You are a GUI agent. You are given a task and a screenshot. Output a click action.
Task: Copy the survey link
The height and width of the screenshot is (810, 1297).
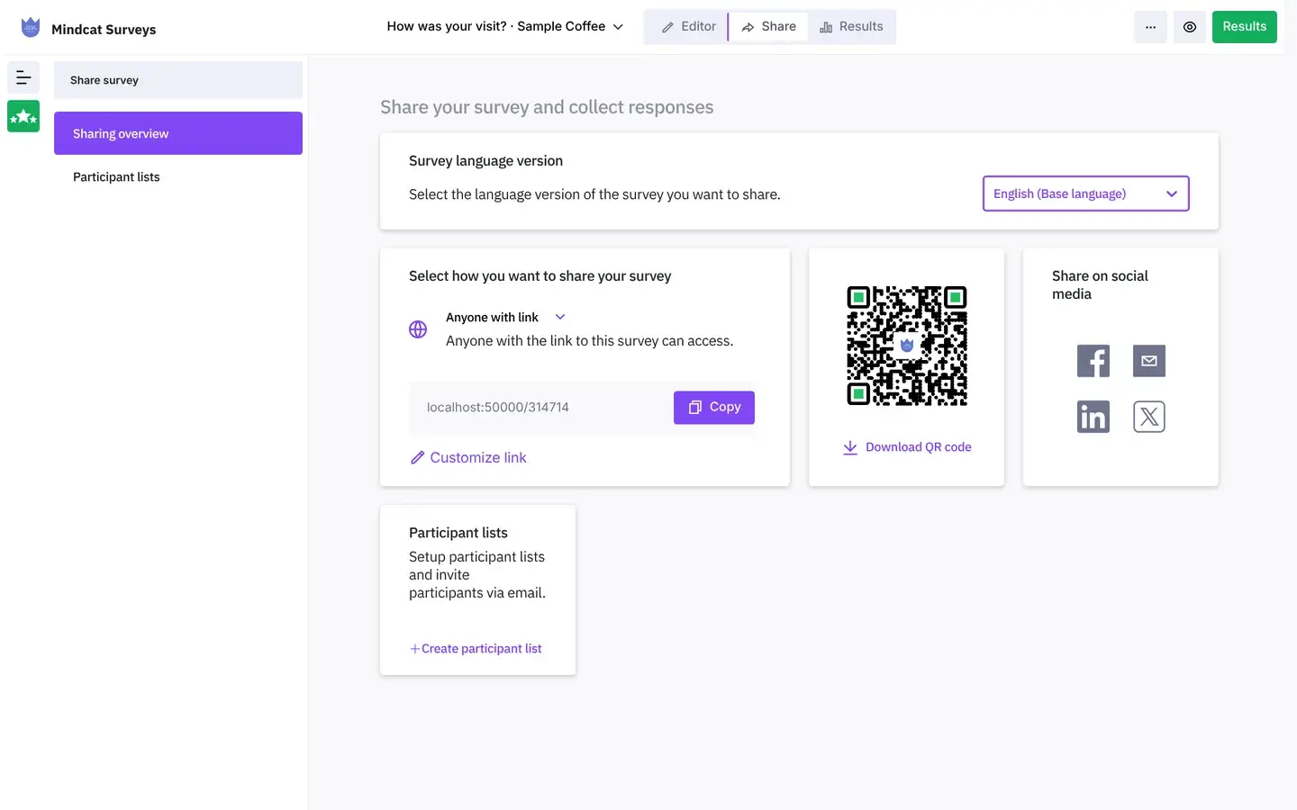(x=714, y=408)
